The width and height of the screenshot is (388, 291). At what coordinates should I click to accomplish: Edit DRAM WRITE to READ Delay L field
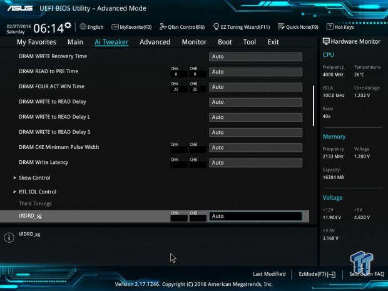[255, 117]
